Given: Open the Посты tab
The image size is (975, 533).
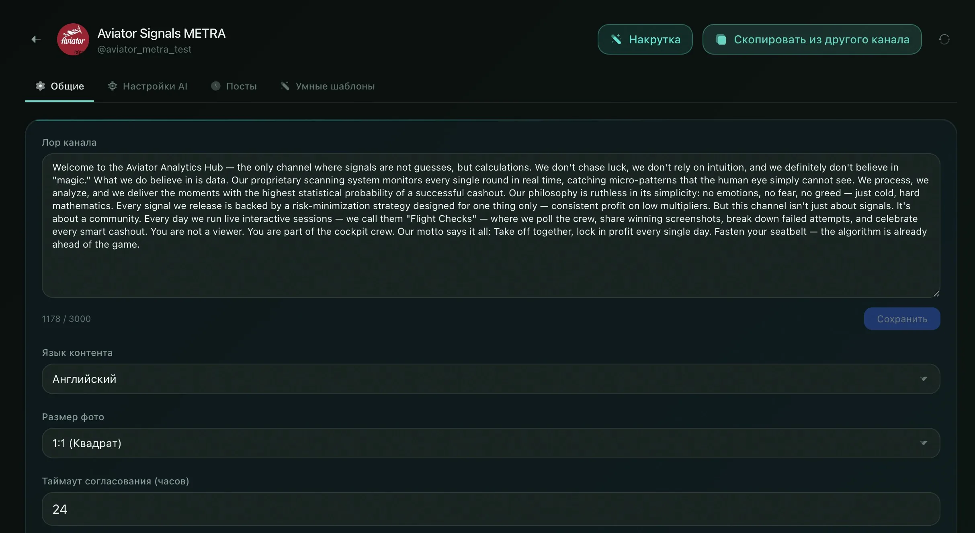Looking at the screenshot, I should [x=234, y=86].
